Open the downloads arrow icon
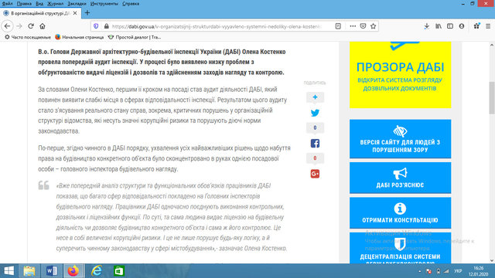Viewport: 495px width, 278px height. tap(426, 26)
